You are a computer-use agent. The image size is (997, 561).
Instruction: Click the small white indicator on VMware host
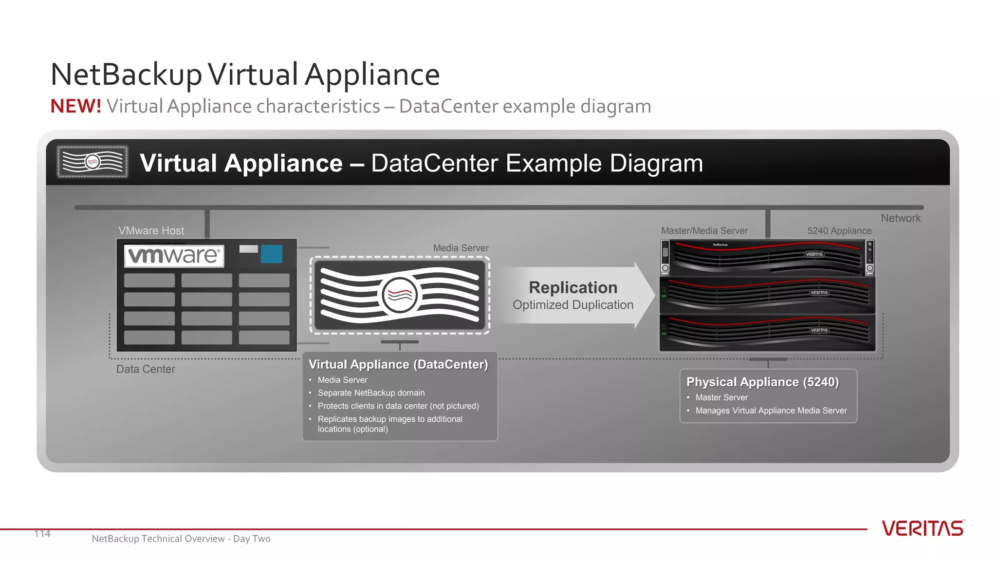248,249
